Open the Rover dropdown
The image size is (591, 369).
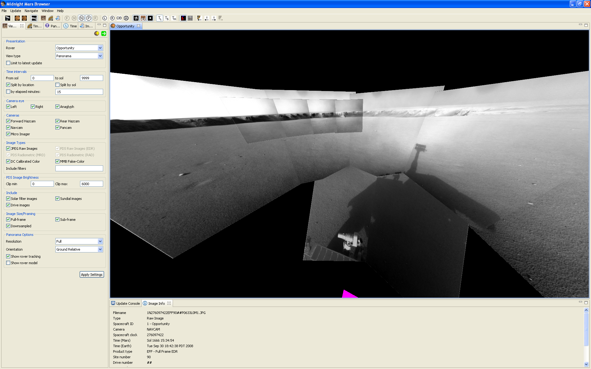100,48
